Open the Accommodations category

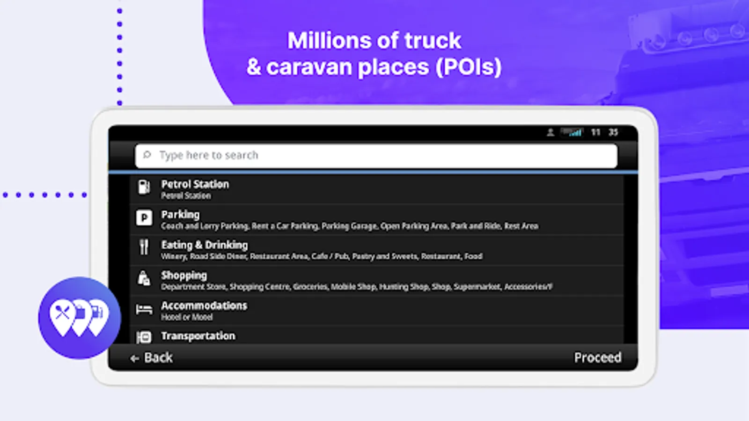click(x=377, y=311)
